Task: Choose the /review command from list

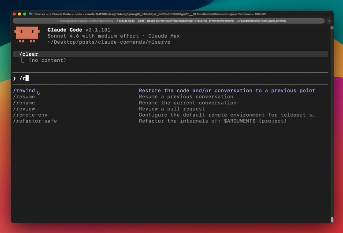Action: 24,109
